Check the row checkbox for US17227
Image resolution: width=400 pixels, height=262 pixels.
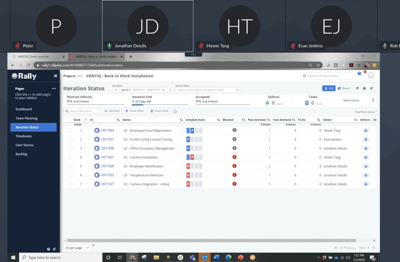[x=70, y=184]
